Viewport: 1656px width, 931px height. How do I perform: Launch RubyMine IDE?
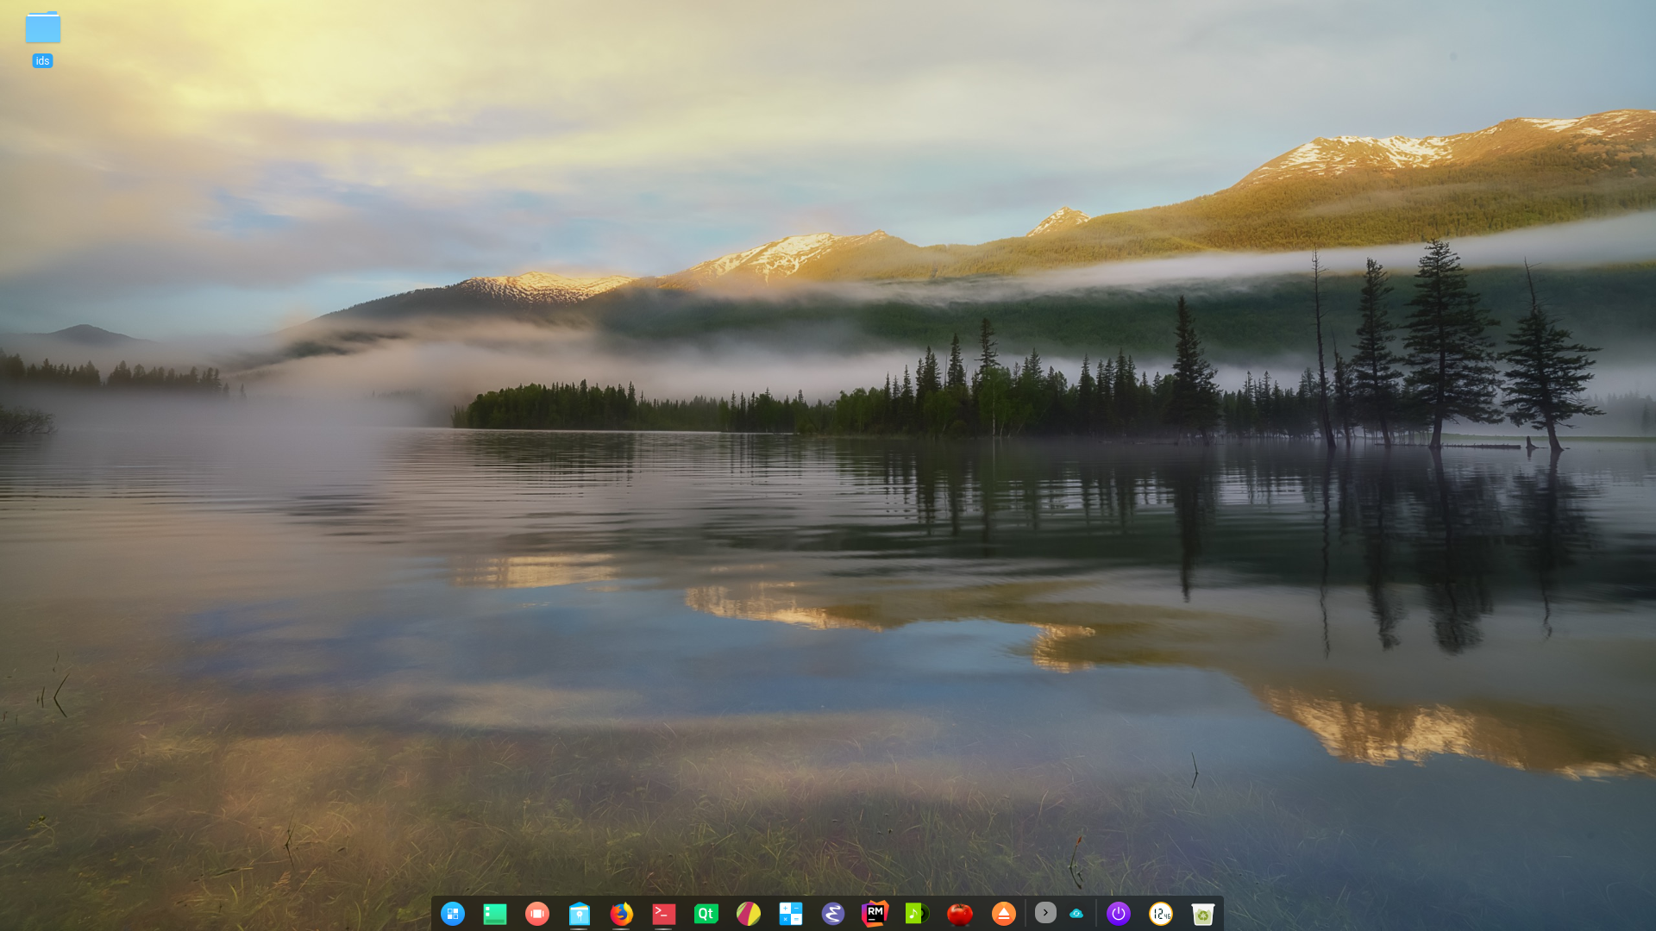tap(875, 914)
